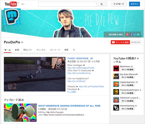Open Sky Does Minecraft channel link
Viewport: 145px width, 124px height.
pos(129,74)
